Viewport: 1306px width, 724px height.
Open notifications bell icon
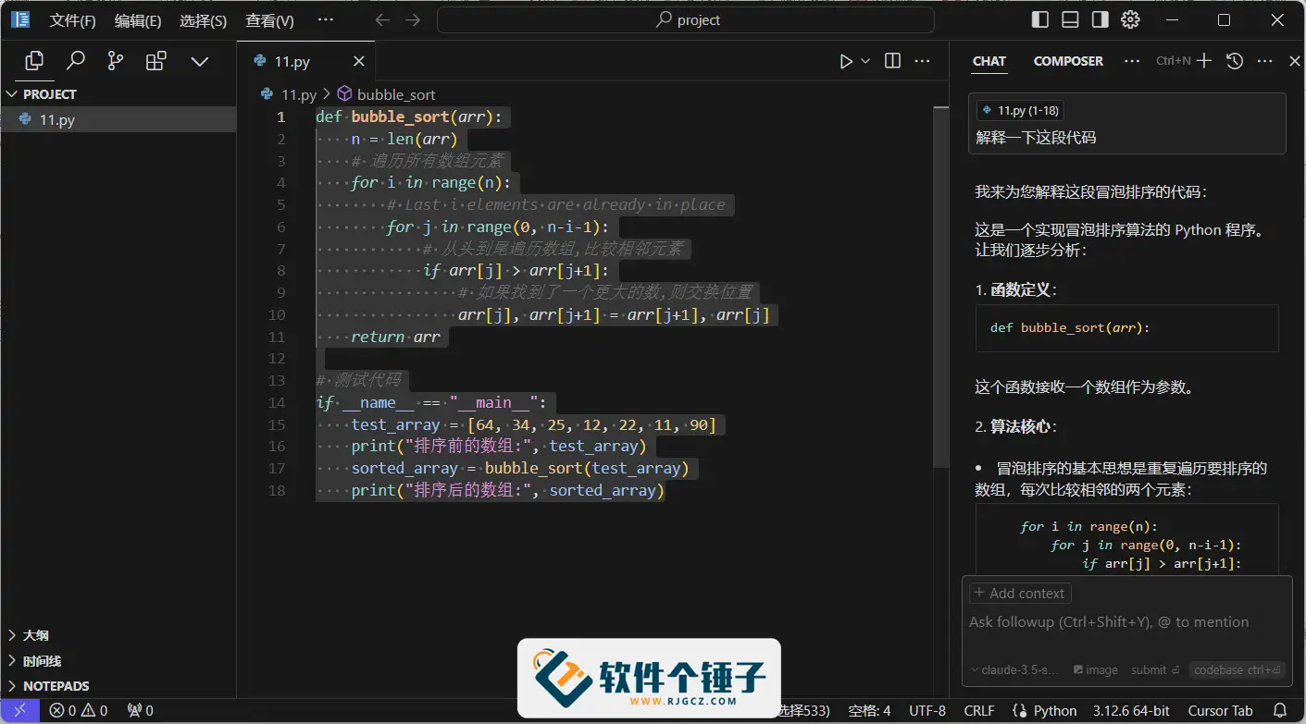[x=1280, y=710]
